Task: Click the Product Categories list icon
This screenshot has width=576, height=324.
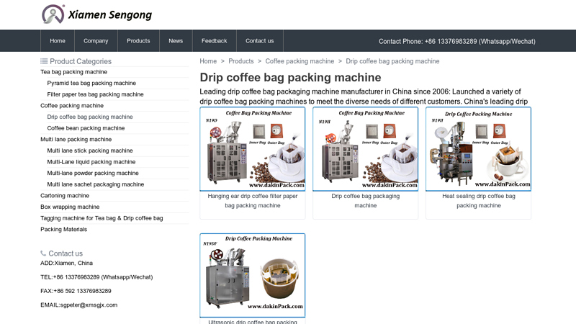Action: click(x=44, y=61)
